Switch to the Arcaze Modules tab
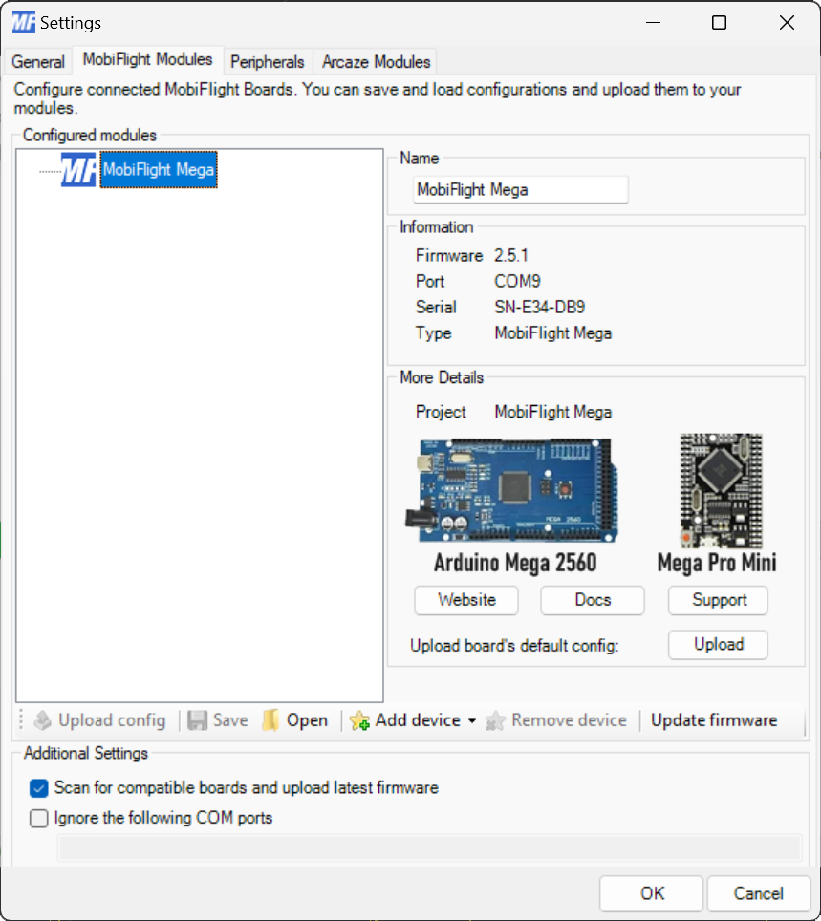The width and height of the screenshot is (821, 921). [375, 61]
